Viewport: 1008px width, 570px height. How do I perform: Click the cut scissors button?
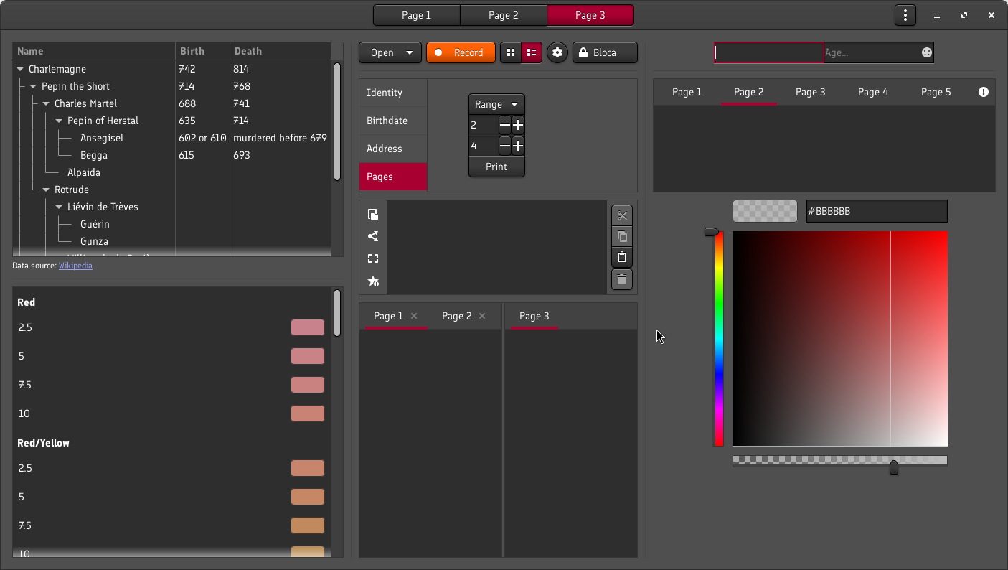coord(622,215)
